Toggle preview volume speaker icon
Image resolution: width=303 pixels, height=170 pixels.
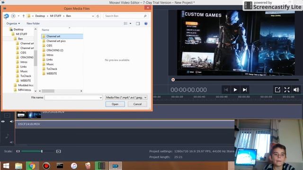(x=296, y=90)
